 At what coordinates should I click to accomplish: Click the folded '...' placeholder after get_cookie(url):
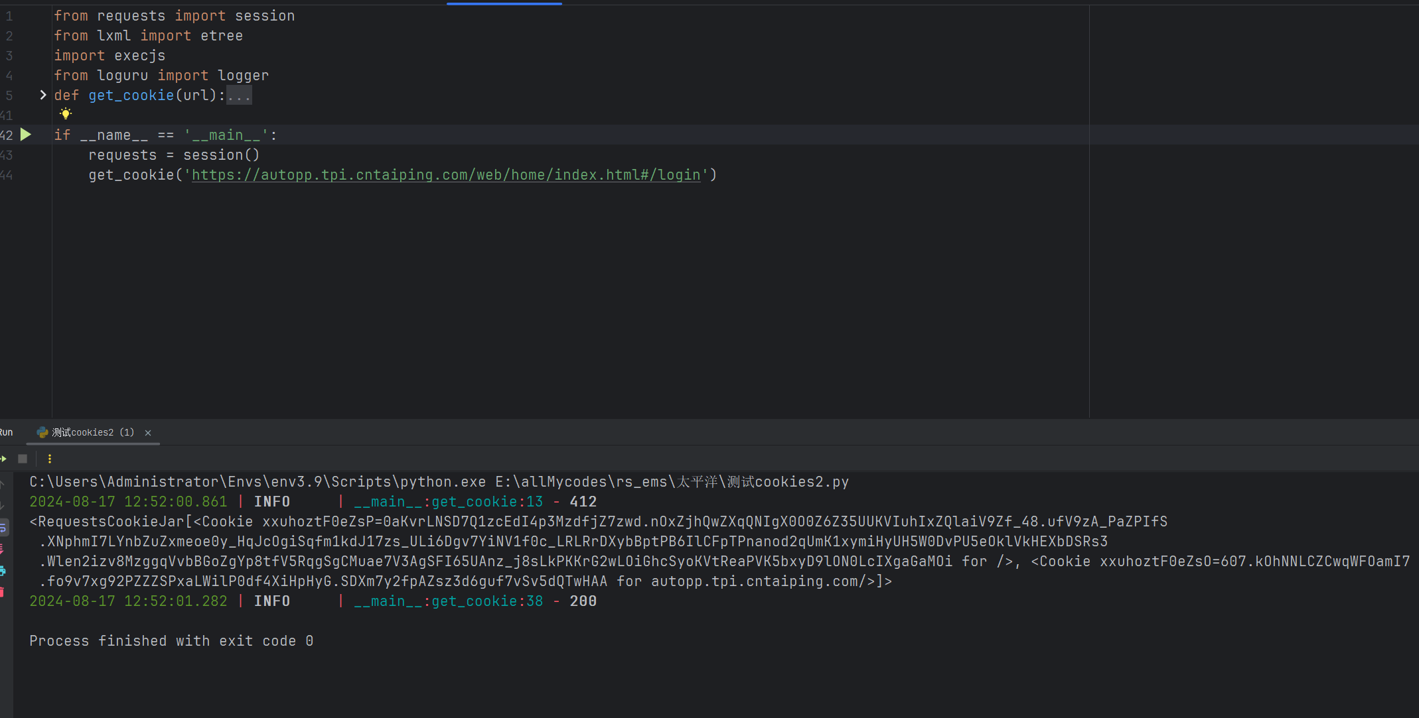239,95
